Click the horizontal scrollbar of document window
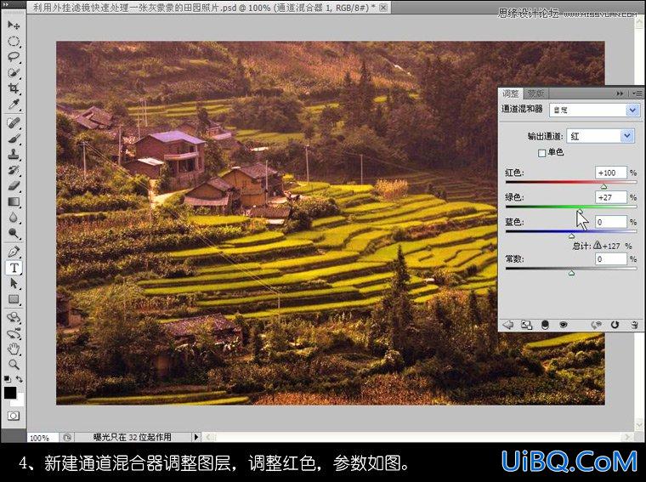Viewport: 646px width, 482px height. click(x=417, y=437)
